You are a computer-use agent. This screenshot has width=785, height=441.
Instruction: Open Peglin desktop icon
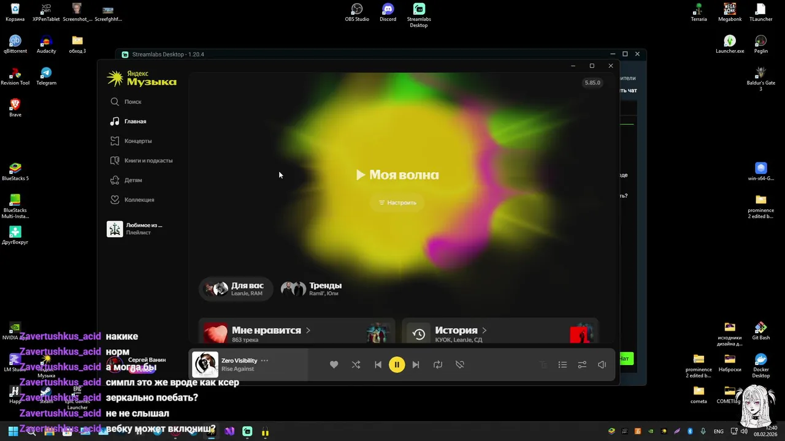point(761,44)
